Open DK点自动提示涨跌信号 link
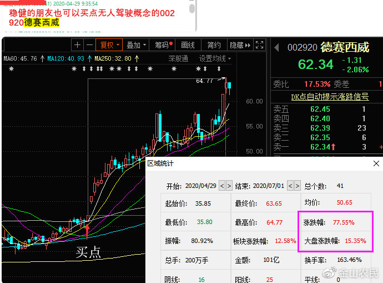The image size is (383, 283). coord(330,97)
